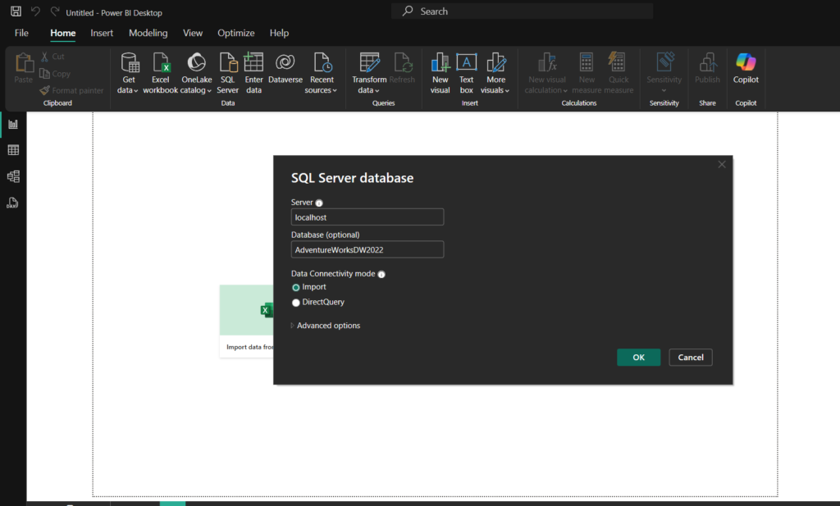Switch to the Insert ribbon tab
The height and width of the screenshot is (506, 840).
(x=102, y=33)
